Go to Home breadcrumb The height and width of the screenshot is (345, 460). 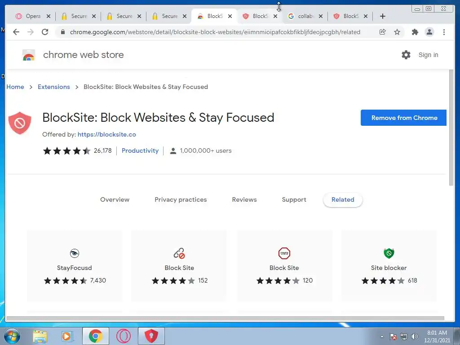click(x=15, y=87)
